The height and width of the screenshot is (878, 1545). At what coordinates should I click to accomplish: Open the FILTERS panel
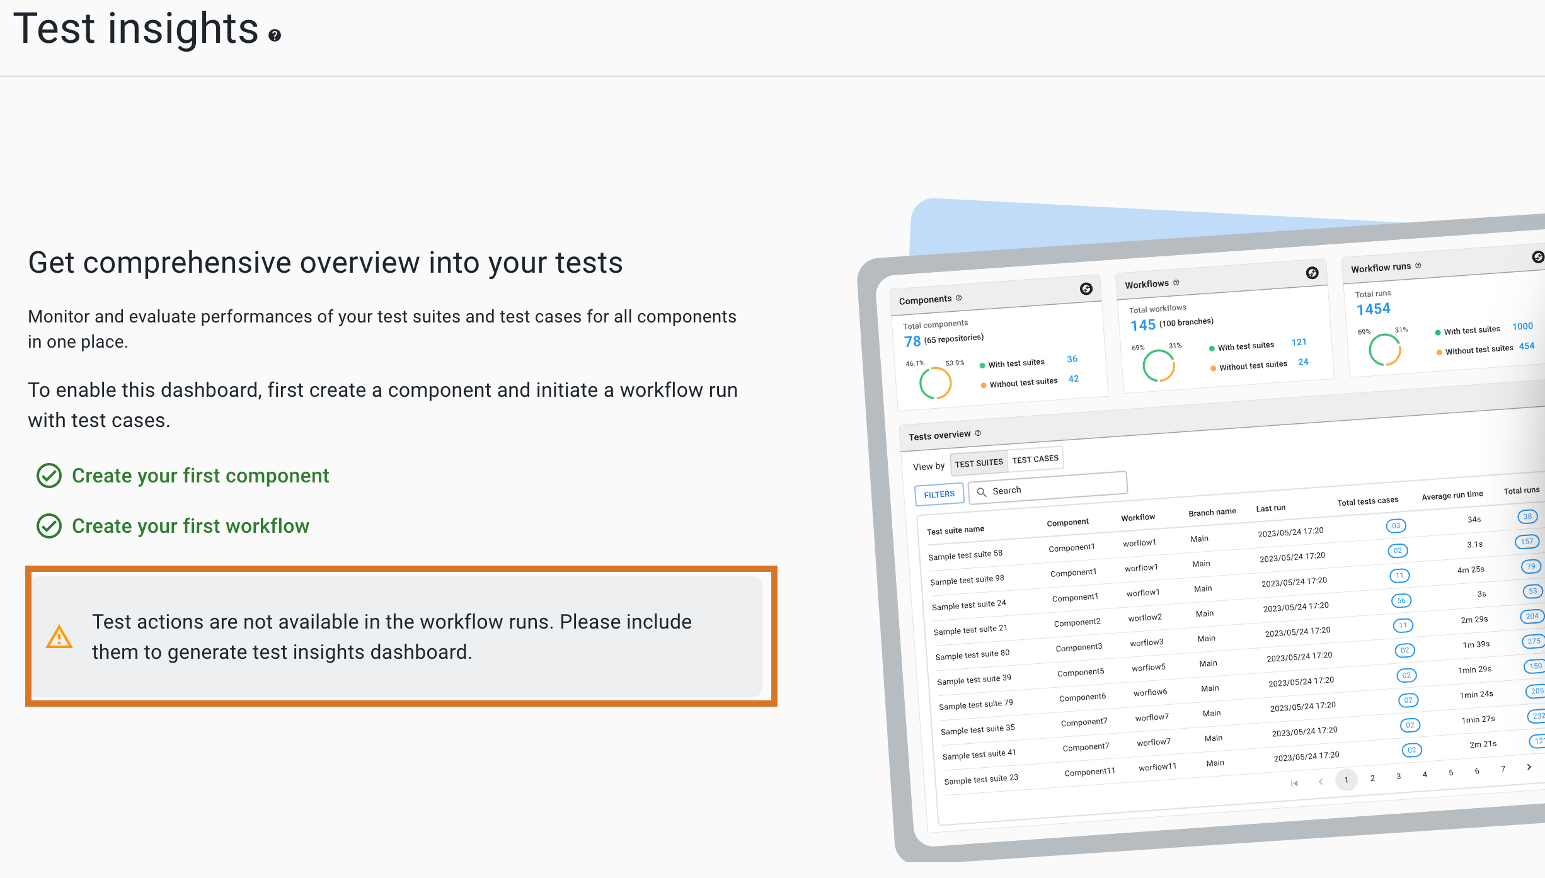[x=939, y=494]
